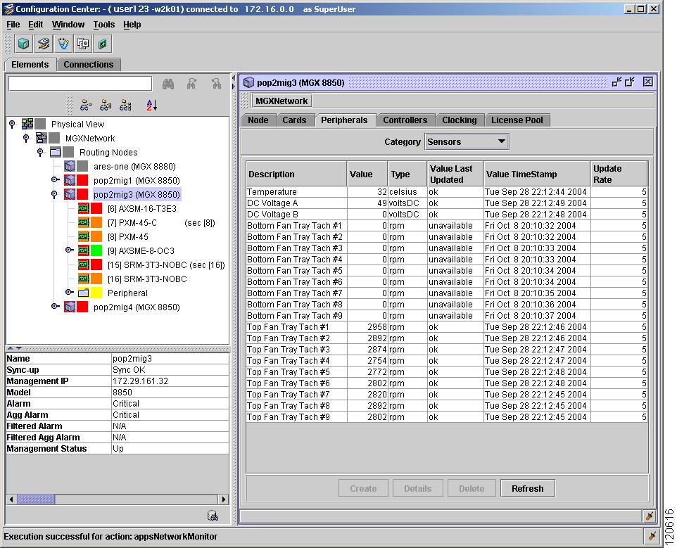Collapse the Routing Nodes tree node
The image size is (677, 548).
40,153
